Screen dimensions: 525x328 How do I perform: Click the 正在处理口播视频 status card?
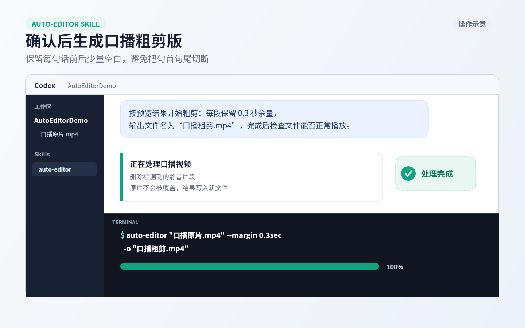[x=252, y=177]
